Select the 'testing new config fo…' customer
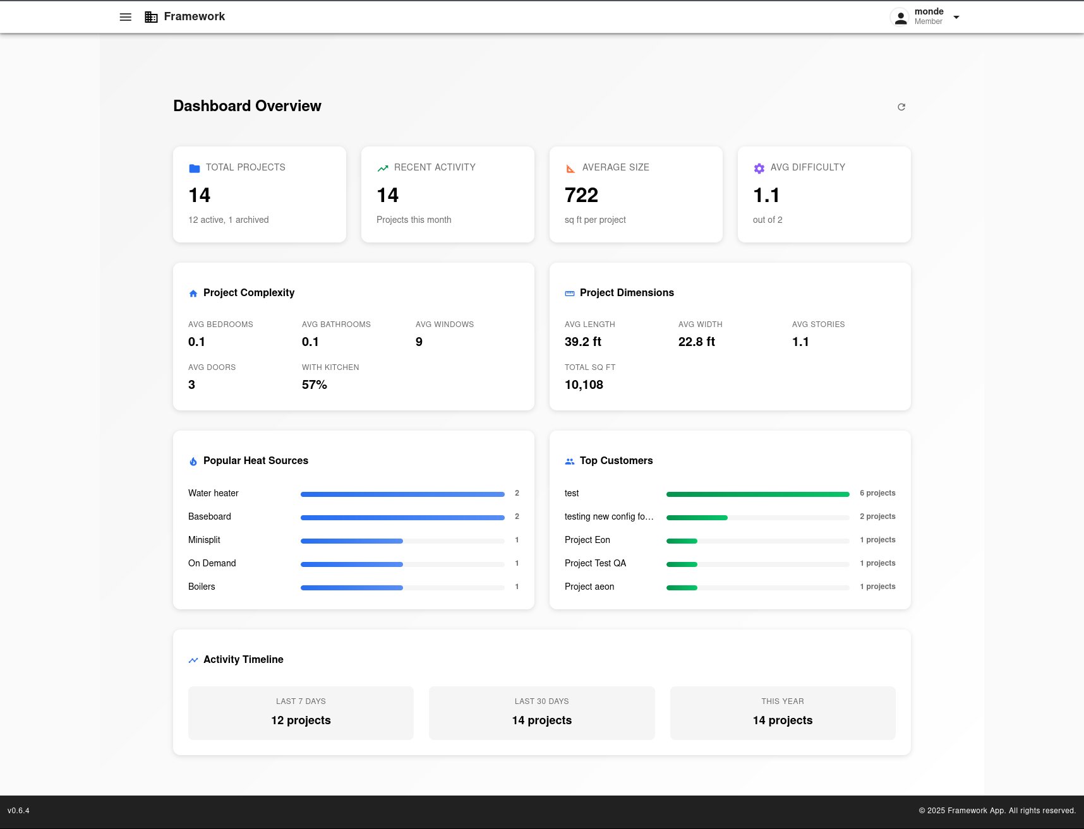Image resolution: width=1084 pixels, height=829 pixels. click(609, 516)
